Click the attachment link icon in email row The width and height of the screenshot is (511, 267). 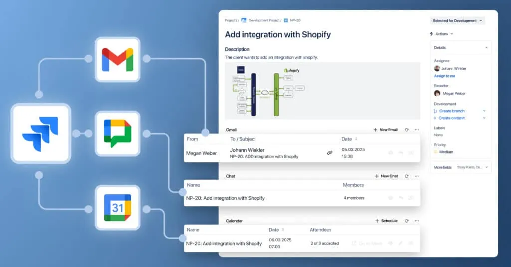coord(330,153)
